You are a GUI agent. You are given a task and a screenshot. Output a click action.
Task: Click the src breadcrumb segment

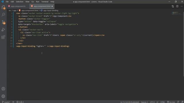[x=10, y=10]
